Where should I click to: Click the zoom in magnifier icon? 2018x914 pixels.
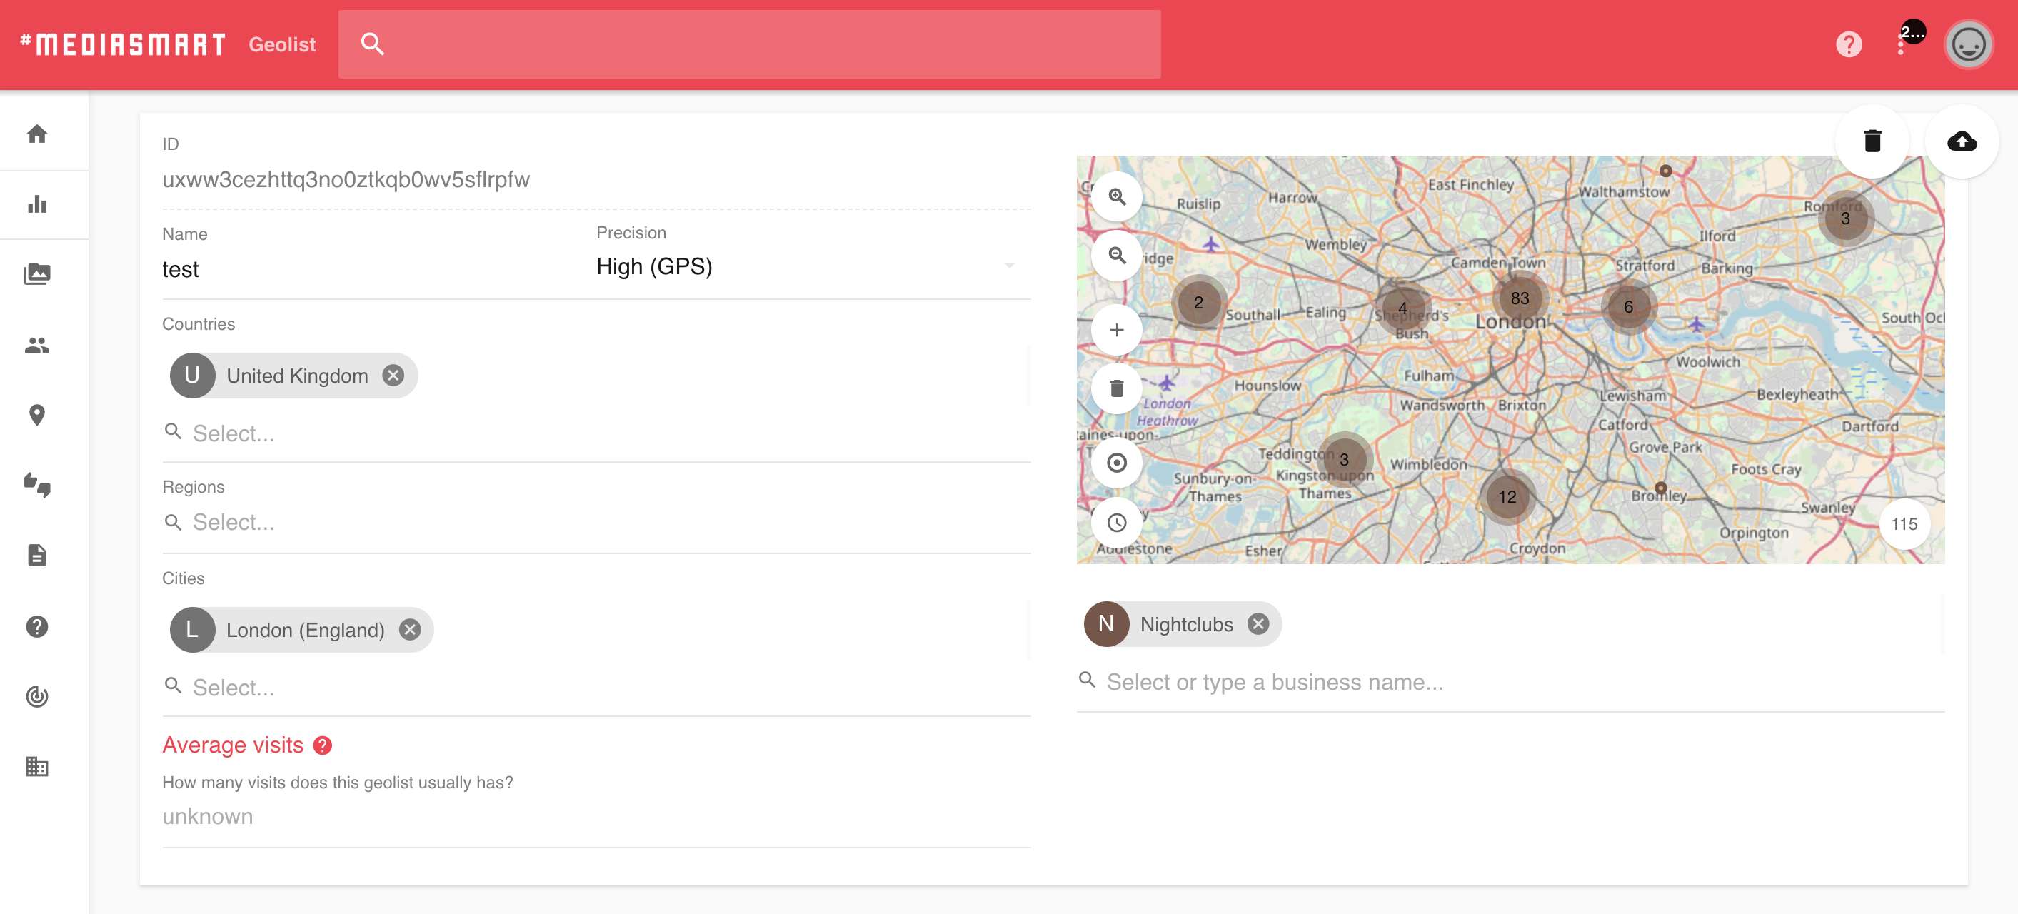pyautogui.click(x=1116, y=197)
